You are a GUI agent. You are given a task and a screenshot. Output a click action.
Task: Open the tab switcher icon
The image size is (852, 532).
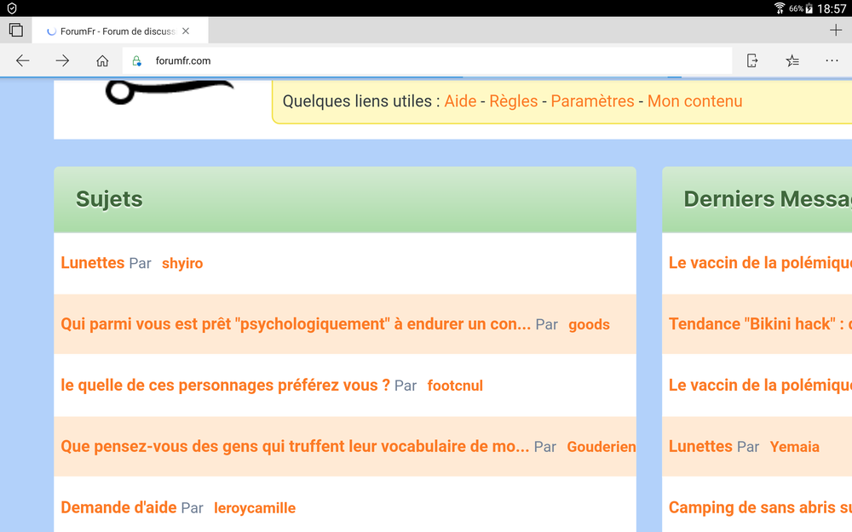pos(15,29)
